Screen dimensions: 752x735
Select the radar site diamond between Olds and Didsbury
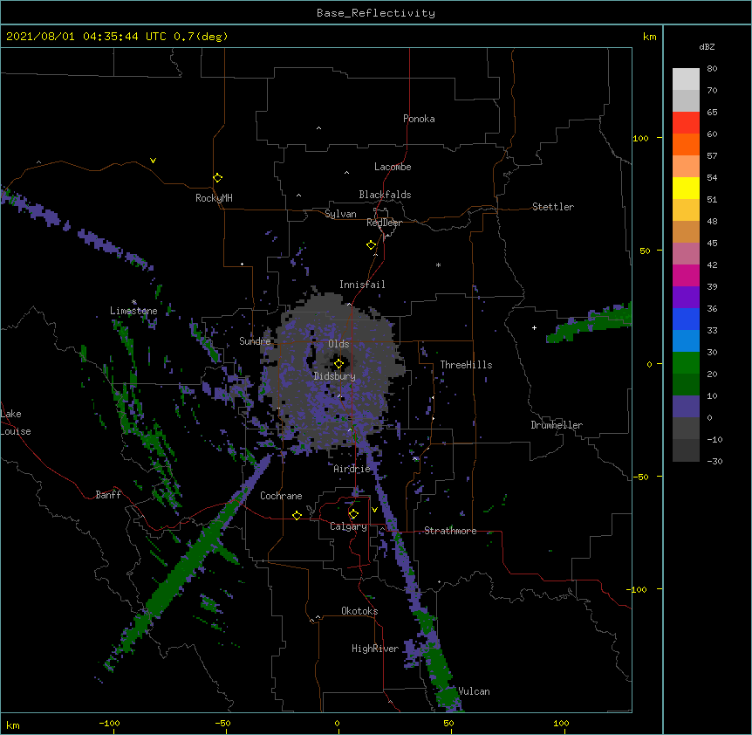click(338, 364)
